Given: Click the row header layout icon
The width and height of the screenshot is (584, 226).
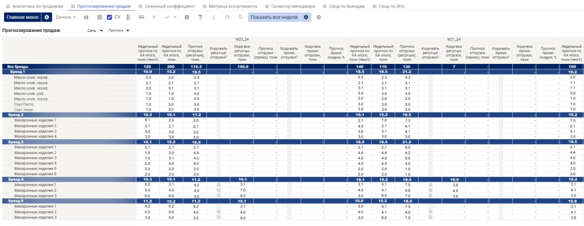Looking at the screenshot, I should (x=141, y=17).
